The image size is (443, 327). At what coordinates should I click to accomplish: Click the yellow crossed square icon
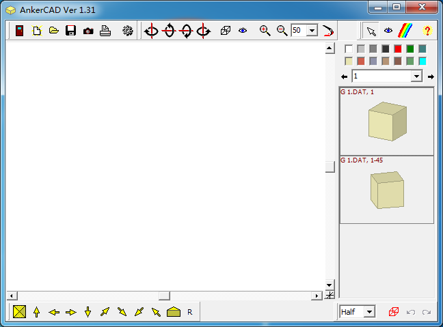tap(20, 312)
